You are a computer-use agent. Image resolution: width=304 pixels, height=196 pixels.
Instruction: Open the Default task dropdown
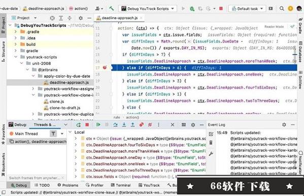click(247, 9)
